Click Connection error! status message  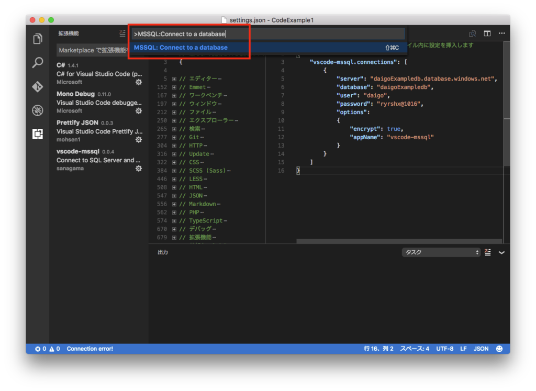[x=90, y=349]
